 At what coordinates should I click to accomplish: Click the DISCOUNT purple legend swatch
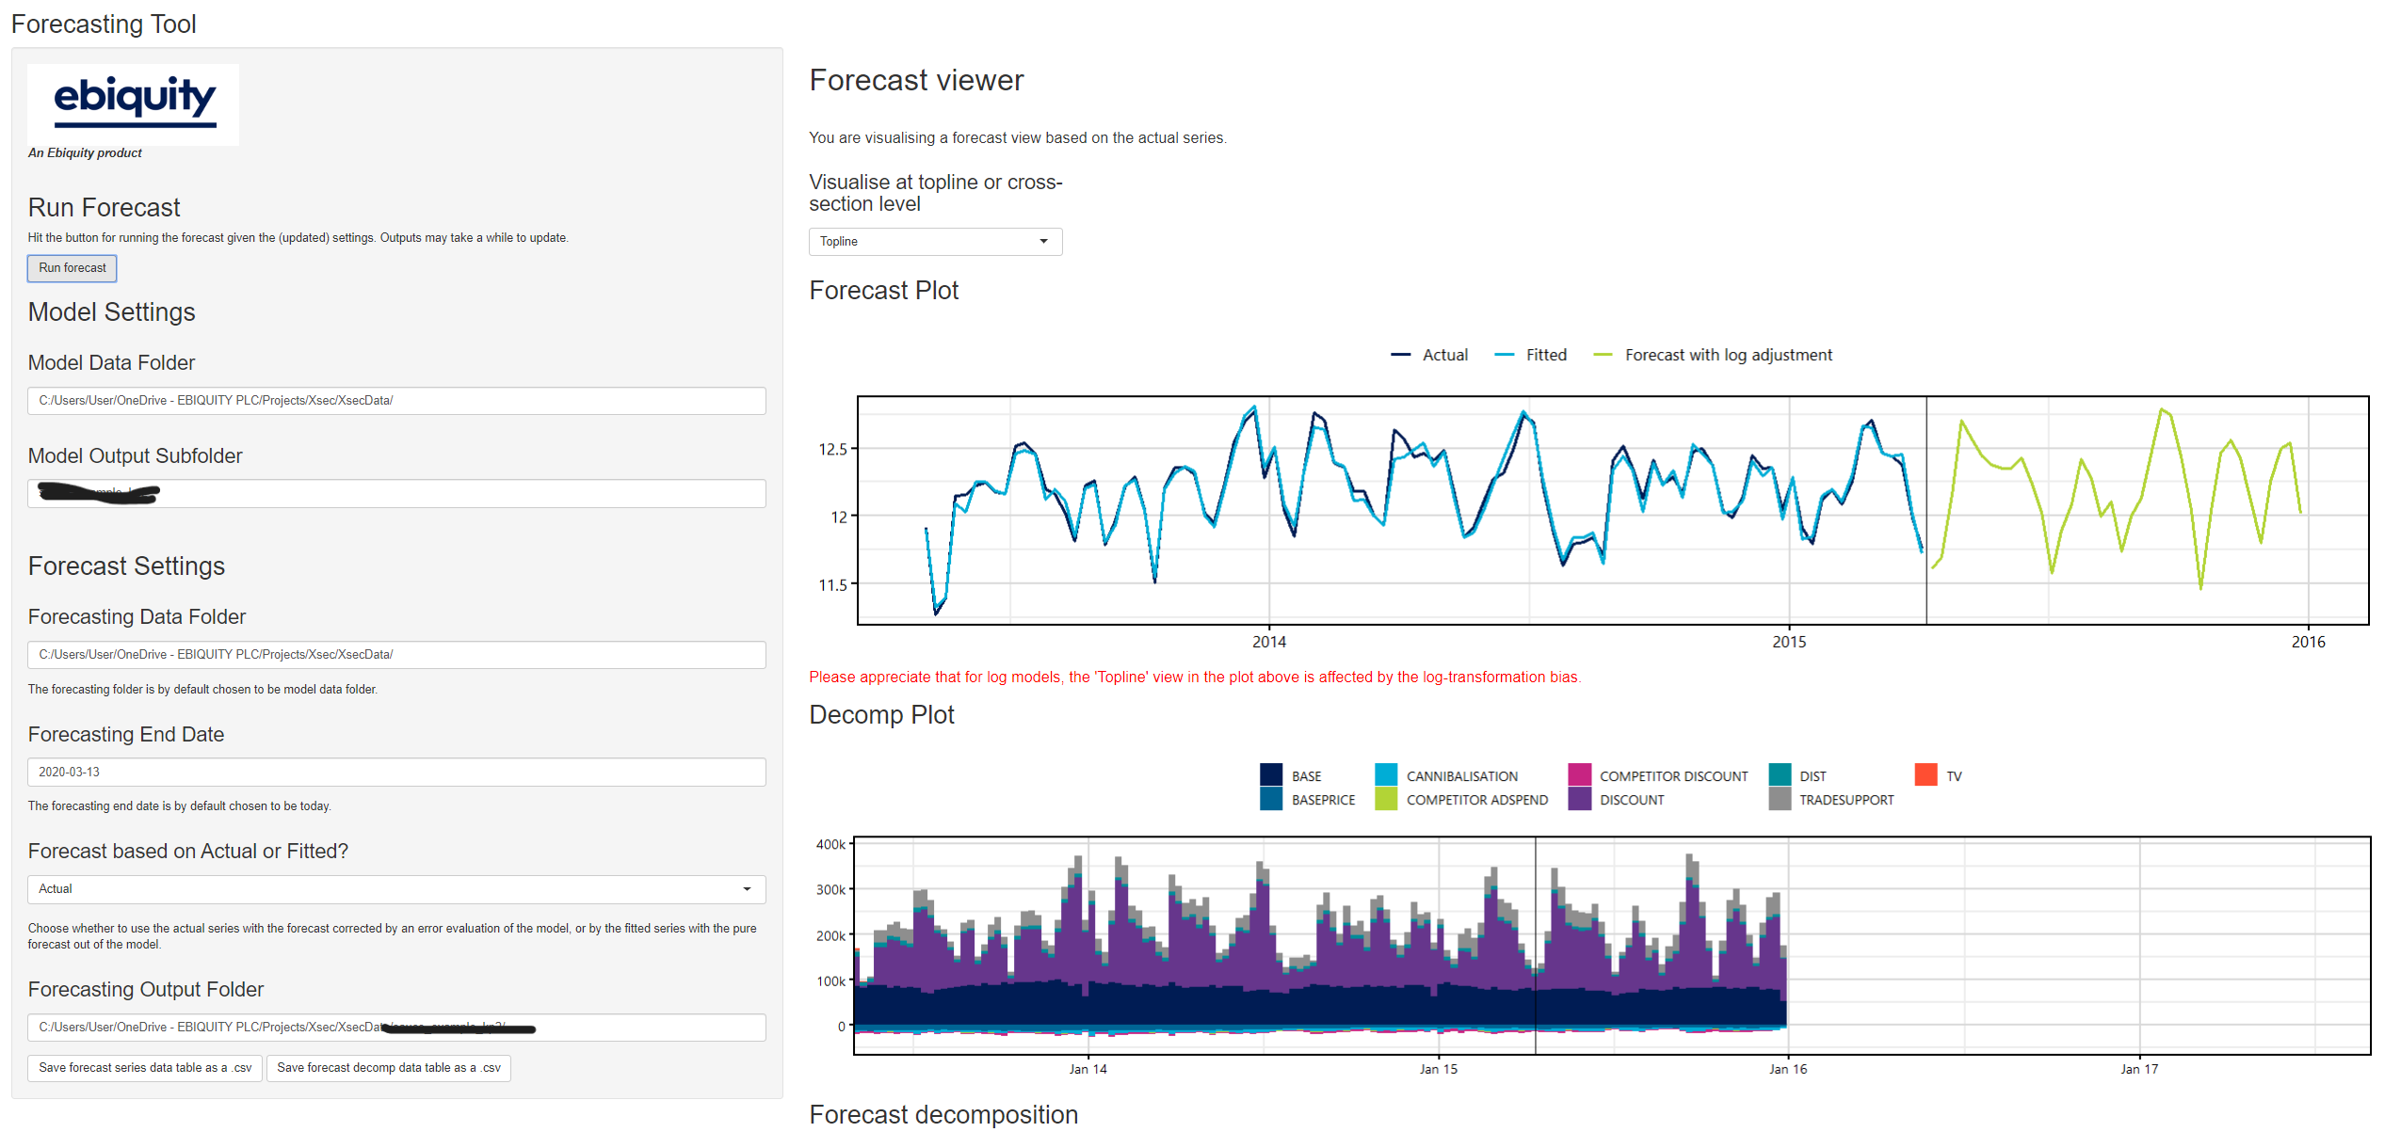click(x=1579, y=800)
